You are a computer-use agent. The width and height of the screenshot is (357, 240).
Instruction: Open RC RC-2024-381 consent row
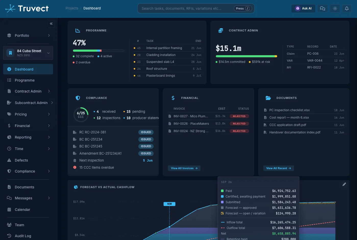pyautogui.click(x=113, y=132)
